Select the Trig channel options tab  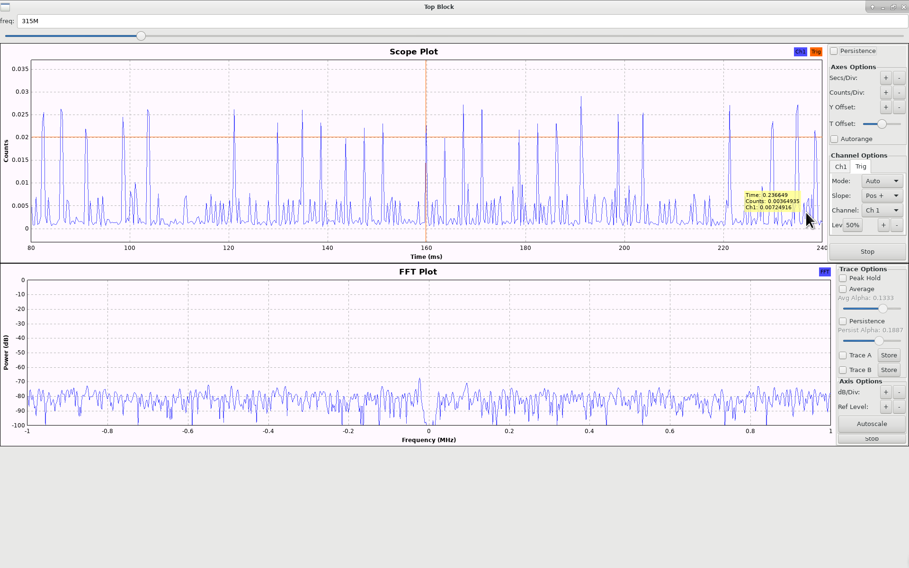click(x=861, y=167)
